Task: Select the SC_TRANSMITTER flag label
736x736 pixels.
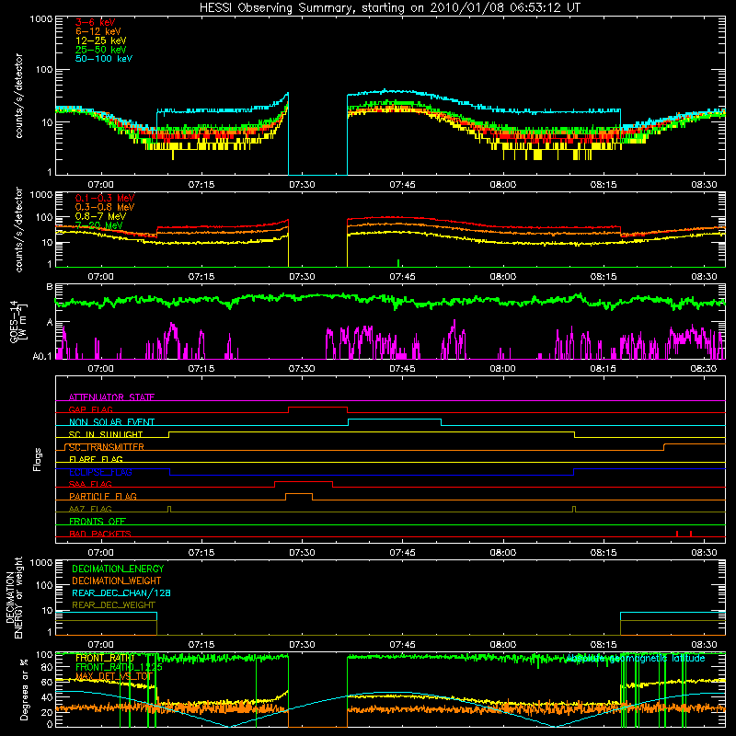Action: click(x=106, y=447)
